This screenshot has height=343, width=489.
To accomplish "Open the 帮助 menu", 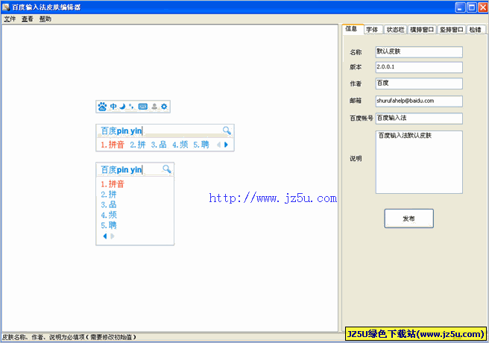I will coord(45,19).
